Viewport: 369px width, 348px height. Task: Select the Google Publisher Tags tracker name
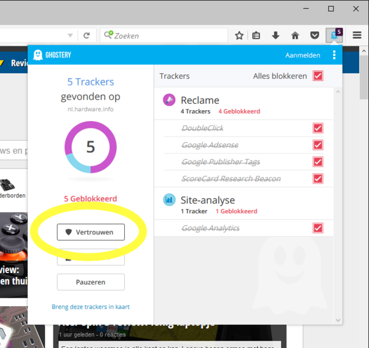pyautogui.click(x=221, y=162)
